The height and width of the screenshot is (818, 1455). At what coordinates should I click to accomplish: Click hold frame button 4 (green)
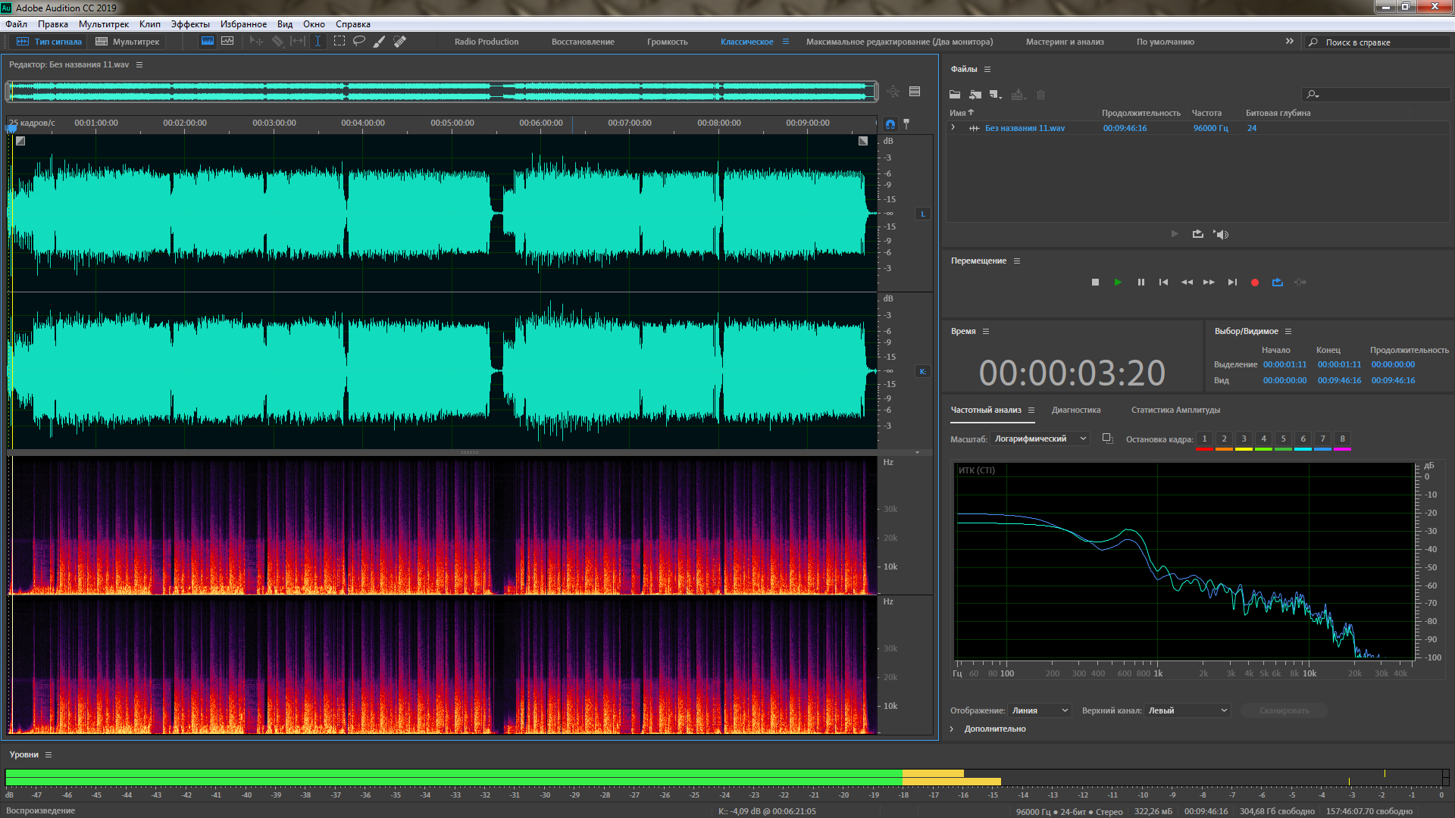(1263, 439)
